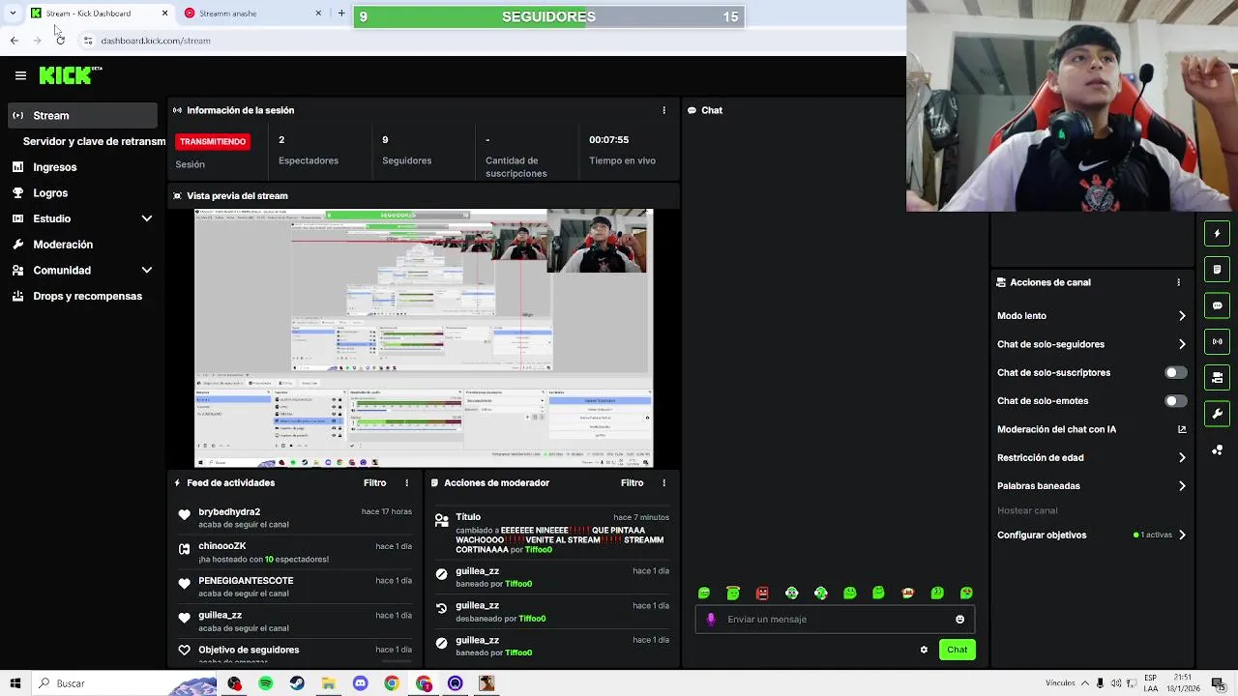Go back with the browser back arrow

point(14,41)
